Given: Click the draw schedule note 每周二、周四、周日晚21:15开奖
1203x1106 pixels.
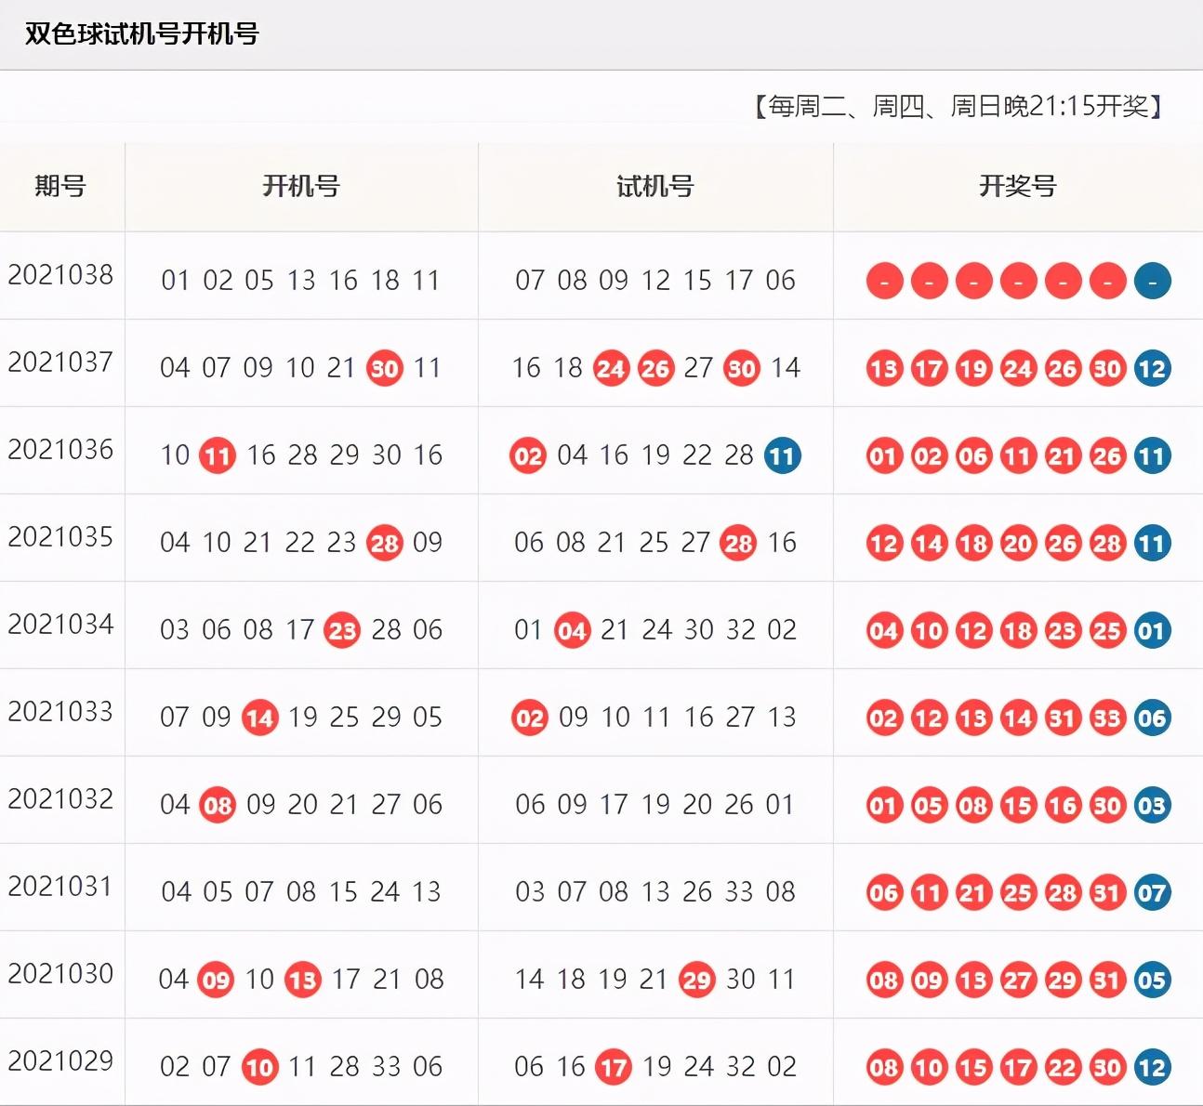Looking at the screenshot, I should 958,106.
